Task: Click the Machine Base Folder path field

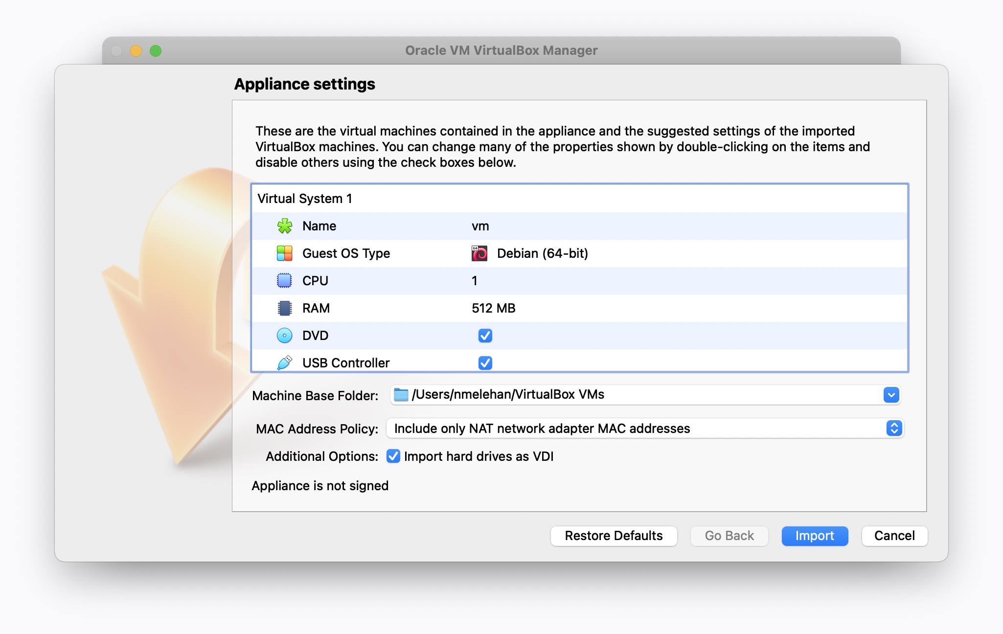Action: point(587,395)
